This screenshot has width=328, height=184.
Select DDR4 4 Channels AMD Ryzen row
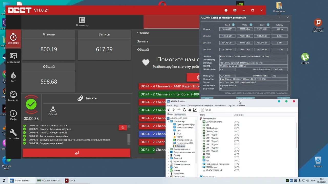pos(169,86)
